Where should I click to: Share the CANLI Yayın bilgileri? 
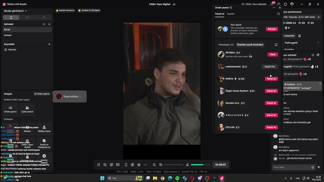[174, 4]
